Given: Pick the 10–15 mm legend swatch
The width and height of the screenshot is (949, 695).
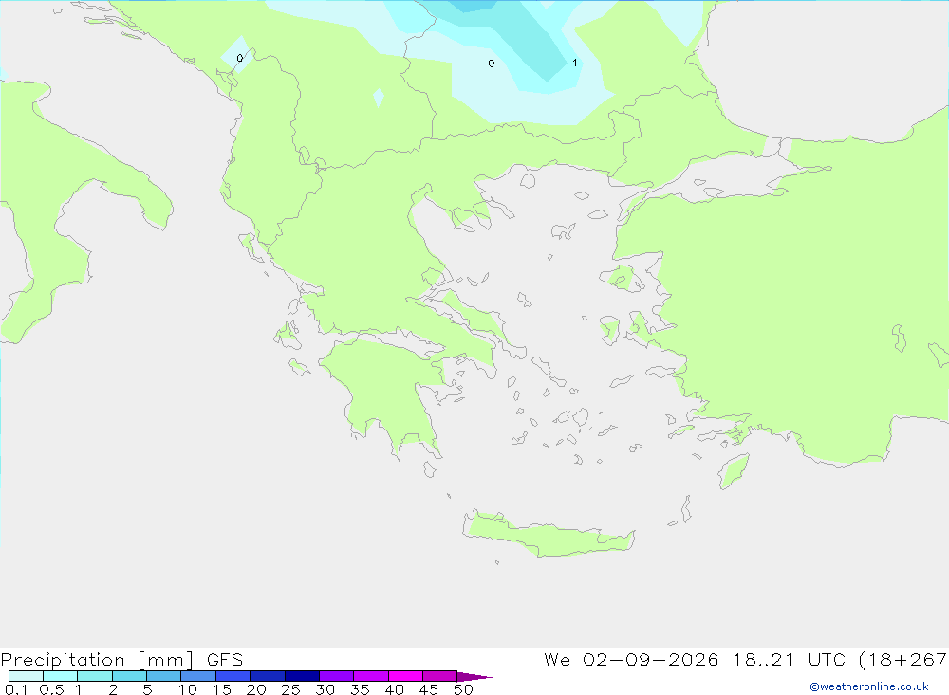Looking at the screenshot, I should click(198, 676).
